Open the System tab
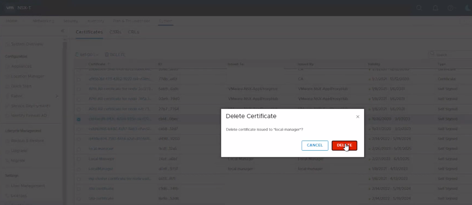The height and width of the screenshot is (205, 472). coord(166,21)
